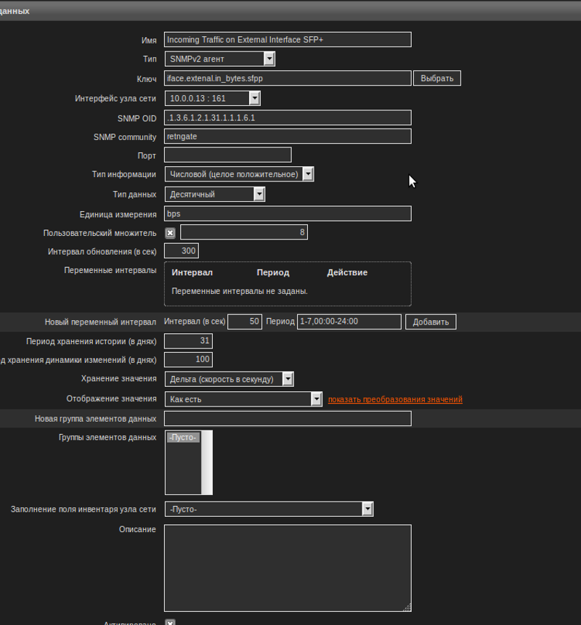Open the Заполнение поля инвентаря узла сети dropdown
This screenshot has height=625, width=581.
click(269, 509)
